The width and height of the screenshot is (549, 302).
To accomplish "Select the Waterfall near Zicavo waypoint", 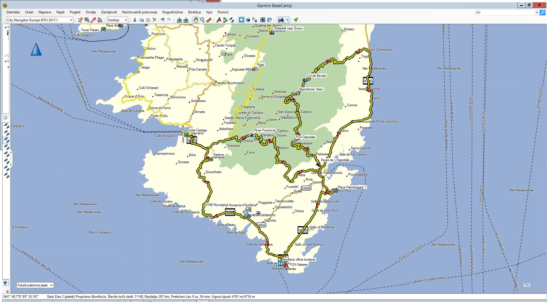I will [x=272, y=32].
